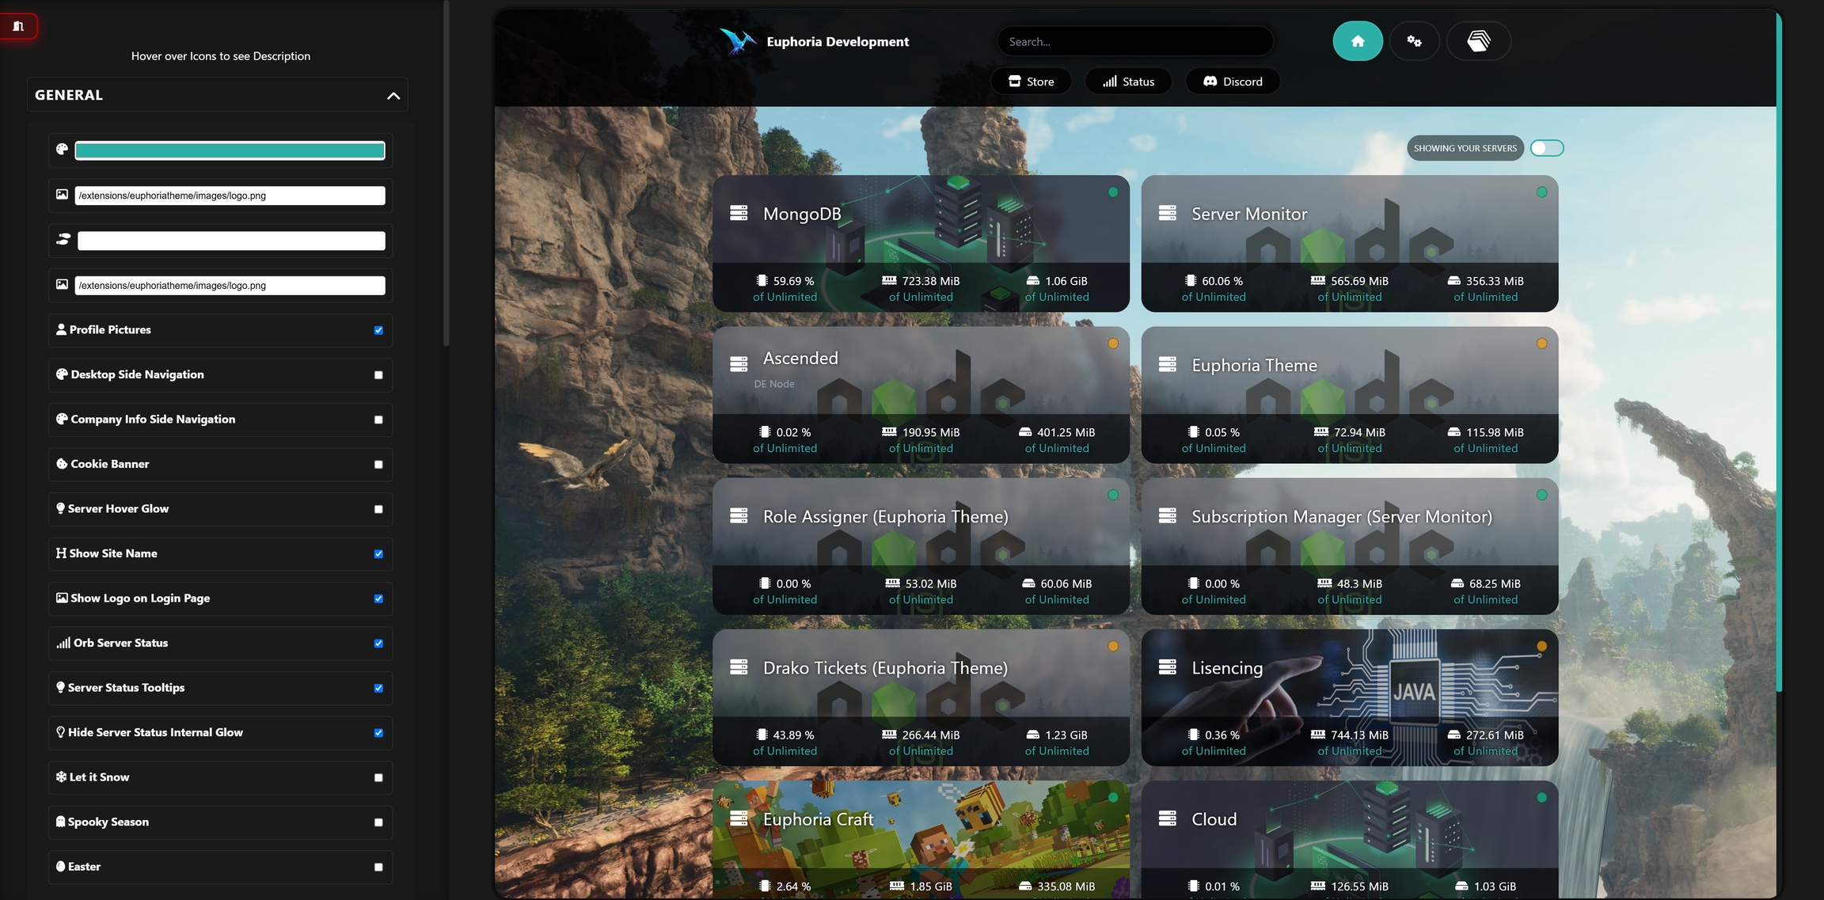Click the server icon on the Euphoria Craft card
This screenshot has height=900, width=1824.
[x=740, y=819]
